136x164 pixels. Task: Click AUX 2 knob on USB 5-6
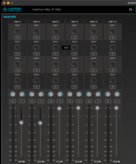tap(56, 48)
